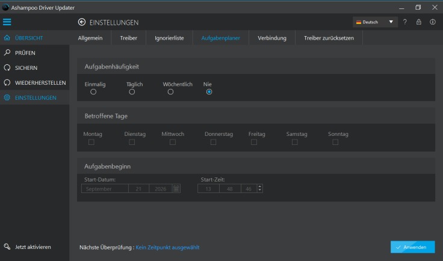Click Jetzt aktivieren
Image resolution: width=443 pixels, height=261 pixels.
click(x=33, y=247)
